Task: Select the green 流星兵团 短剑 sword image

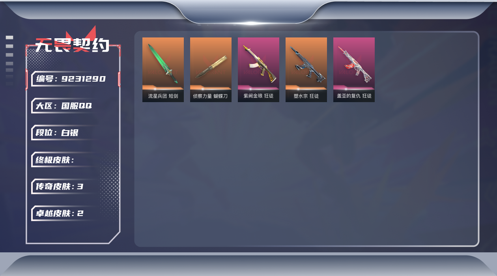Action: [163, 63]
